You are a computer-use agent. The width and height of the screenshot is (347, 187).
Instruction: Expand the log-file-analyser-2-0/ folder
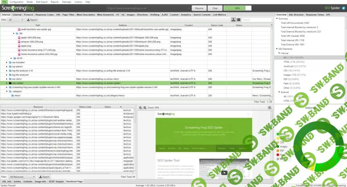7,70
